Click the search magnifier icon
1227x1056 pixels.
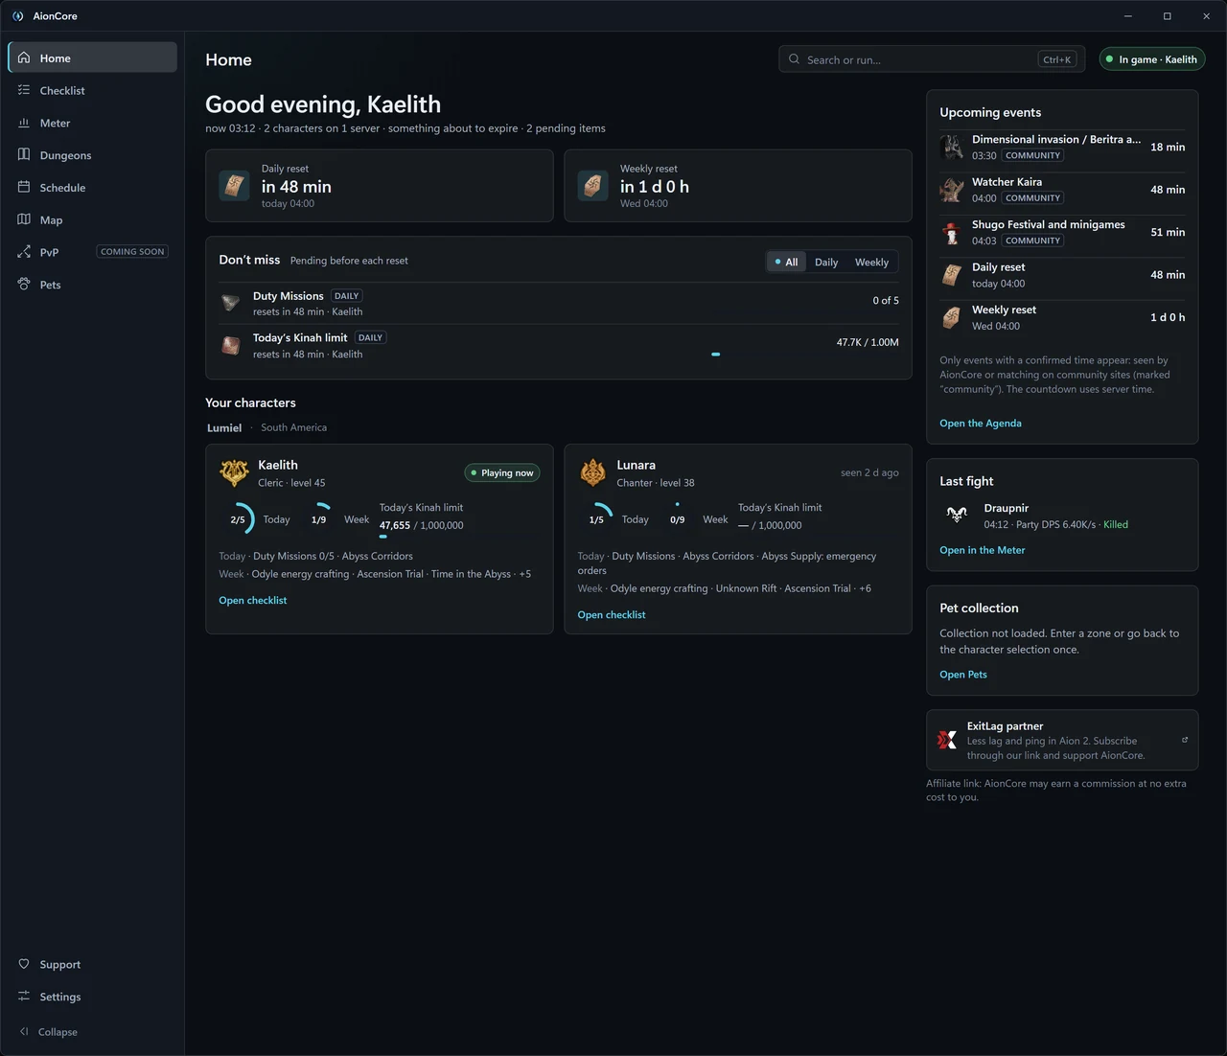(x=794, y=59)
